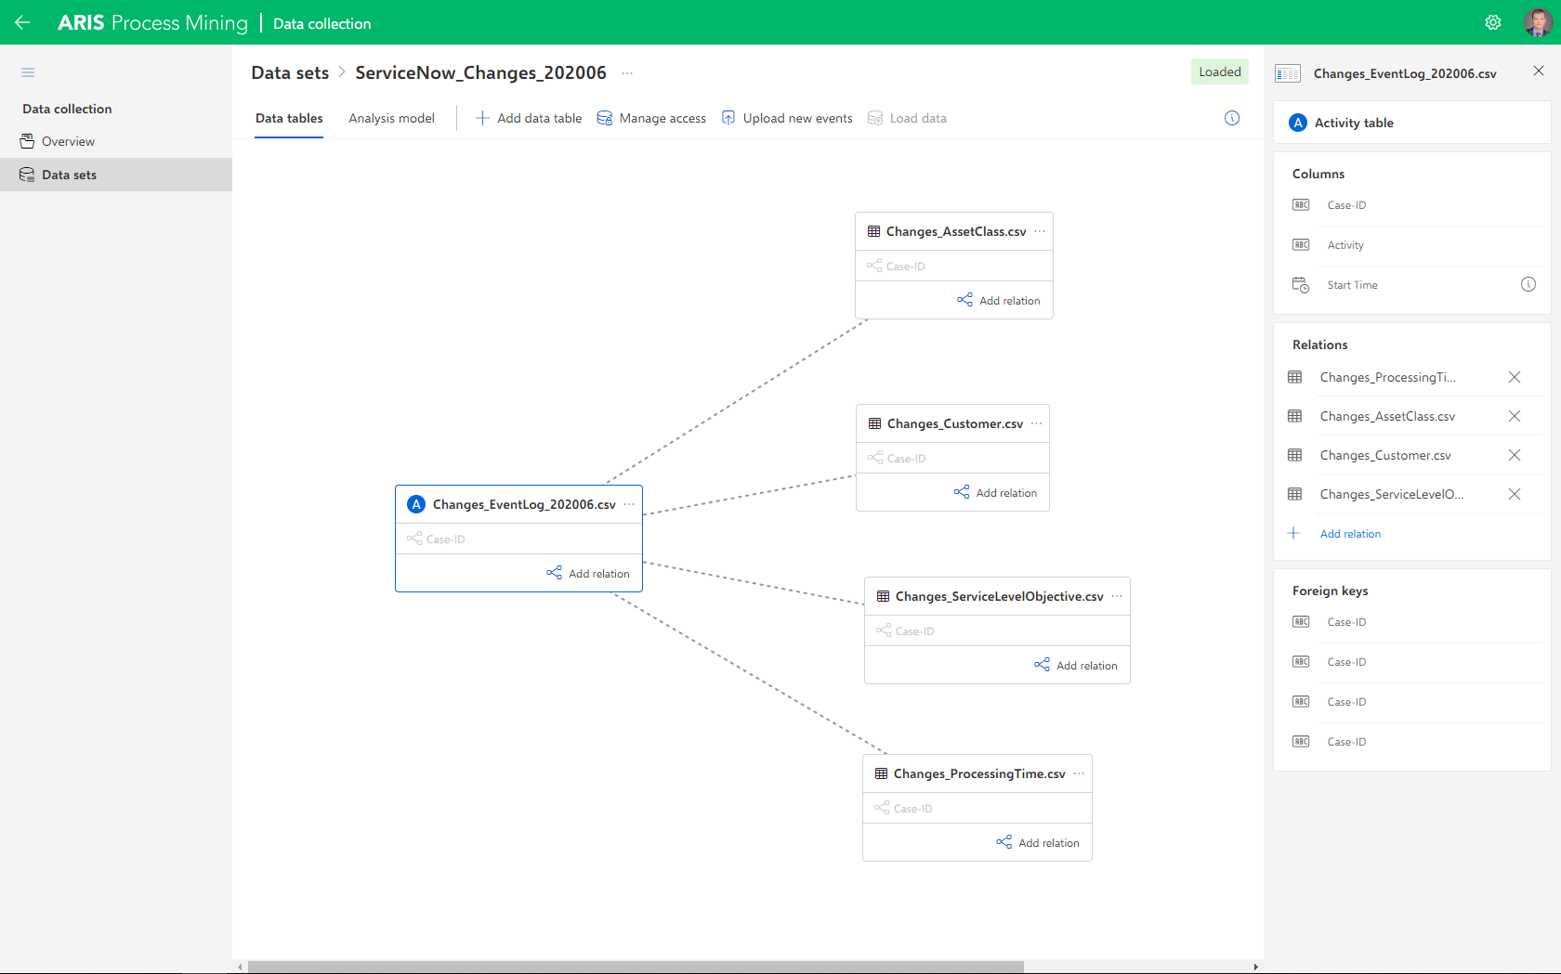
Task: Click Manage access
Action: click(651, 118)
